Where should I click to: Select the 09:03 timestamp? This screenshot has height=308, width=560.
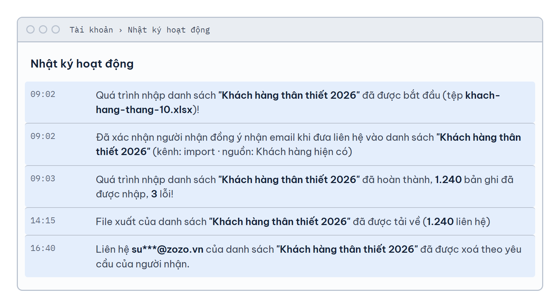click(x=43, y=178)
